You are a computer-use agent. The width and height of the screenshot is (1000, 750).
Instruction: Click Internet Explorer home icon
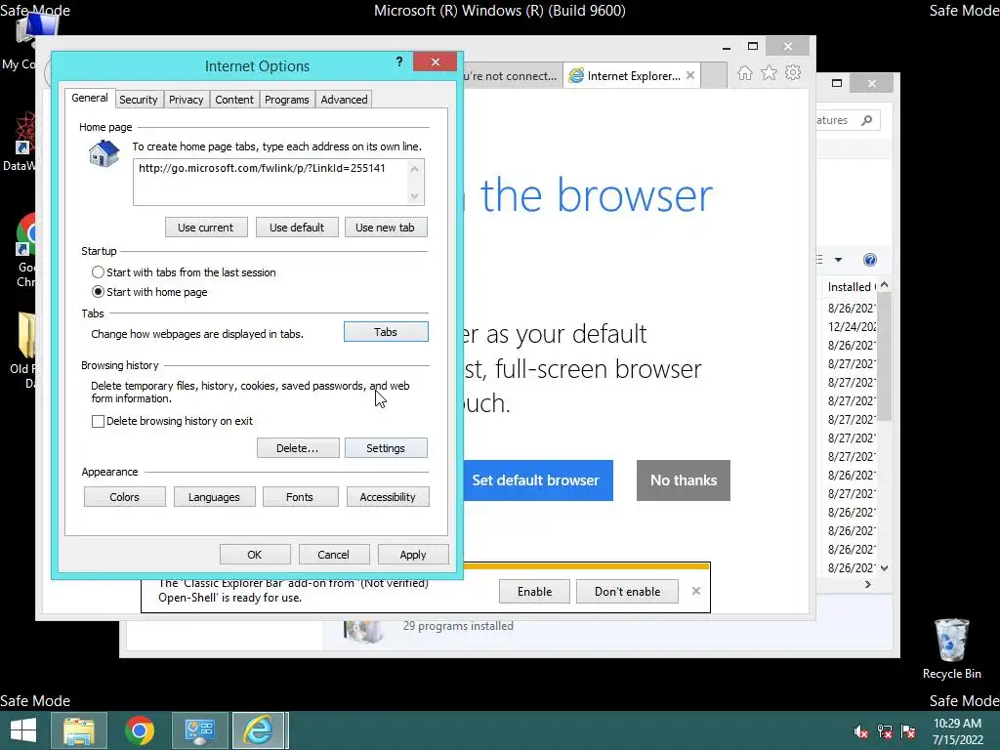click(745, 72)
